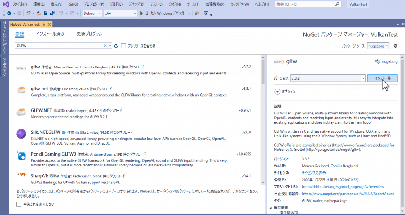The image size is (405, 215).
Task: Click the nuget.org globe icon
Action: (378, 62)
